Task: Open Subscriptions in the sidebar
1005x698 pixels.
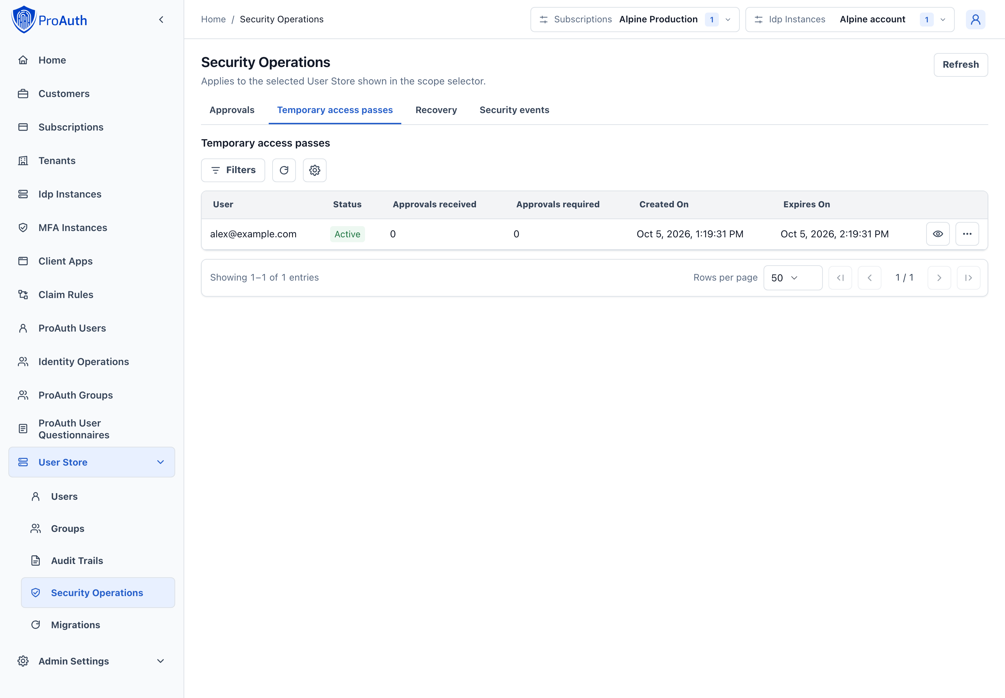Action: click(x=92, y=127)
